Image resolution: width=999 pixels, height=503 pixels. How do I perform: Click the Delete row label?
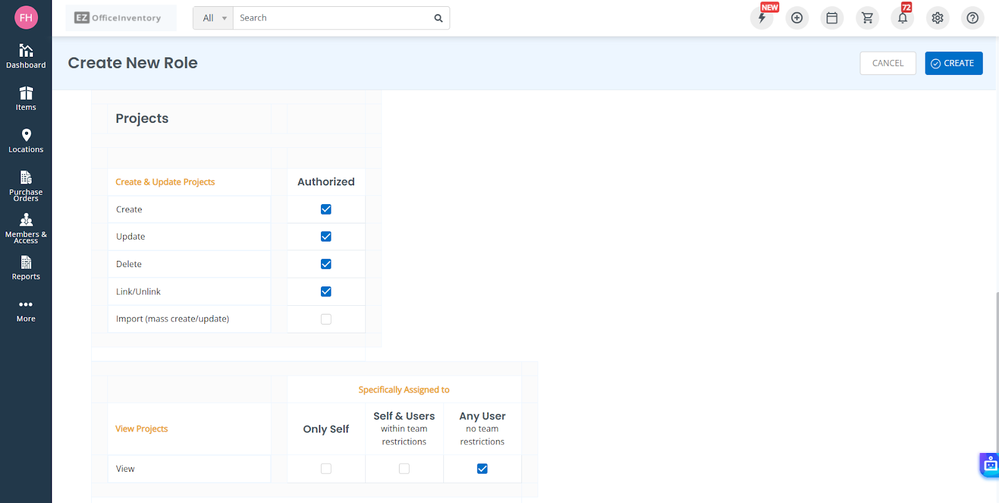[x=129, y=264]
